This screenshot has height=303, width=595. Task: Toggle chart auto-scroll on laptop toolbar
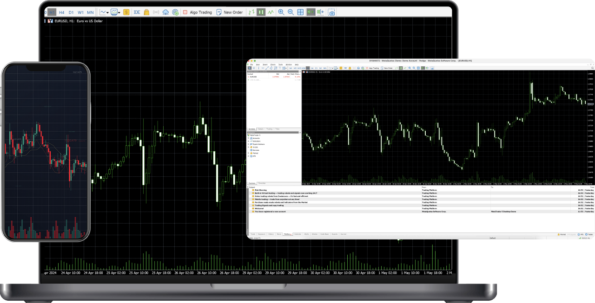click(x=311, y=12)
